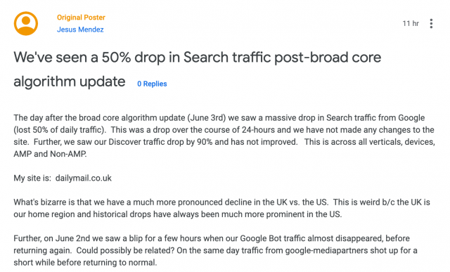Click the title's first line about 50% drop
This screenshot has height=272, width=450.
[x=198, y=58]
